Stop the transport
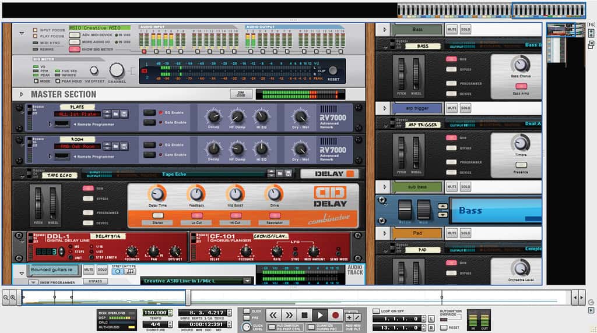 304,315
